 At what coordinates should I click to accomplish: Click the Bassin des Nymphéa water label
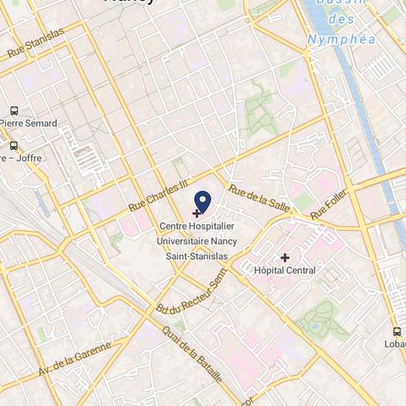click(341, 22)
